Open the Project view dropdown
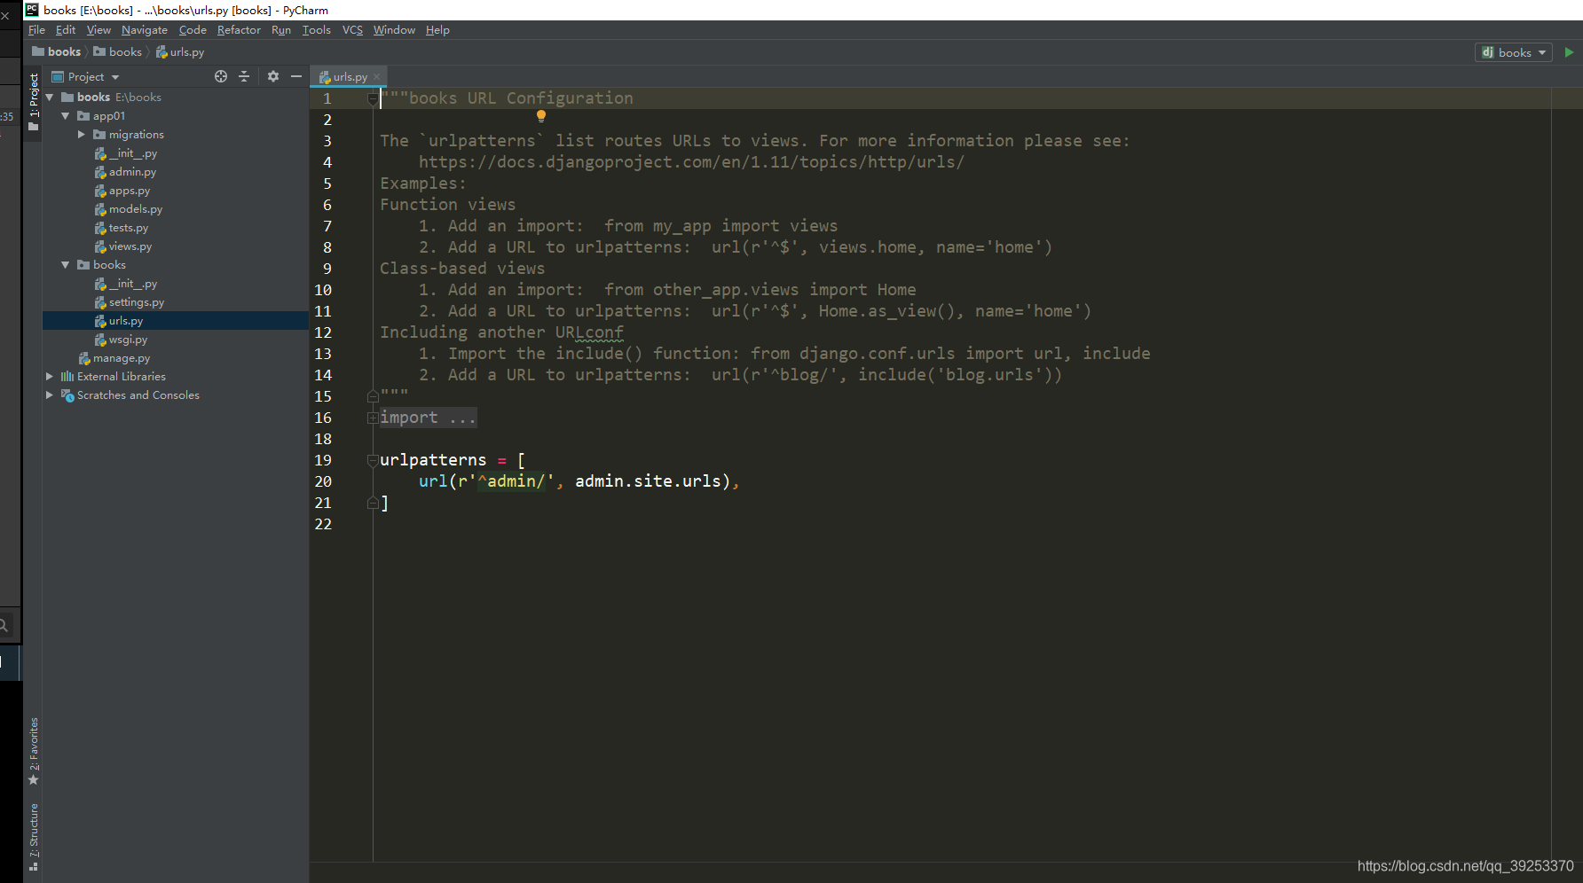The height and width of the screenshot is (883, 1583). pos(85,77)
